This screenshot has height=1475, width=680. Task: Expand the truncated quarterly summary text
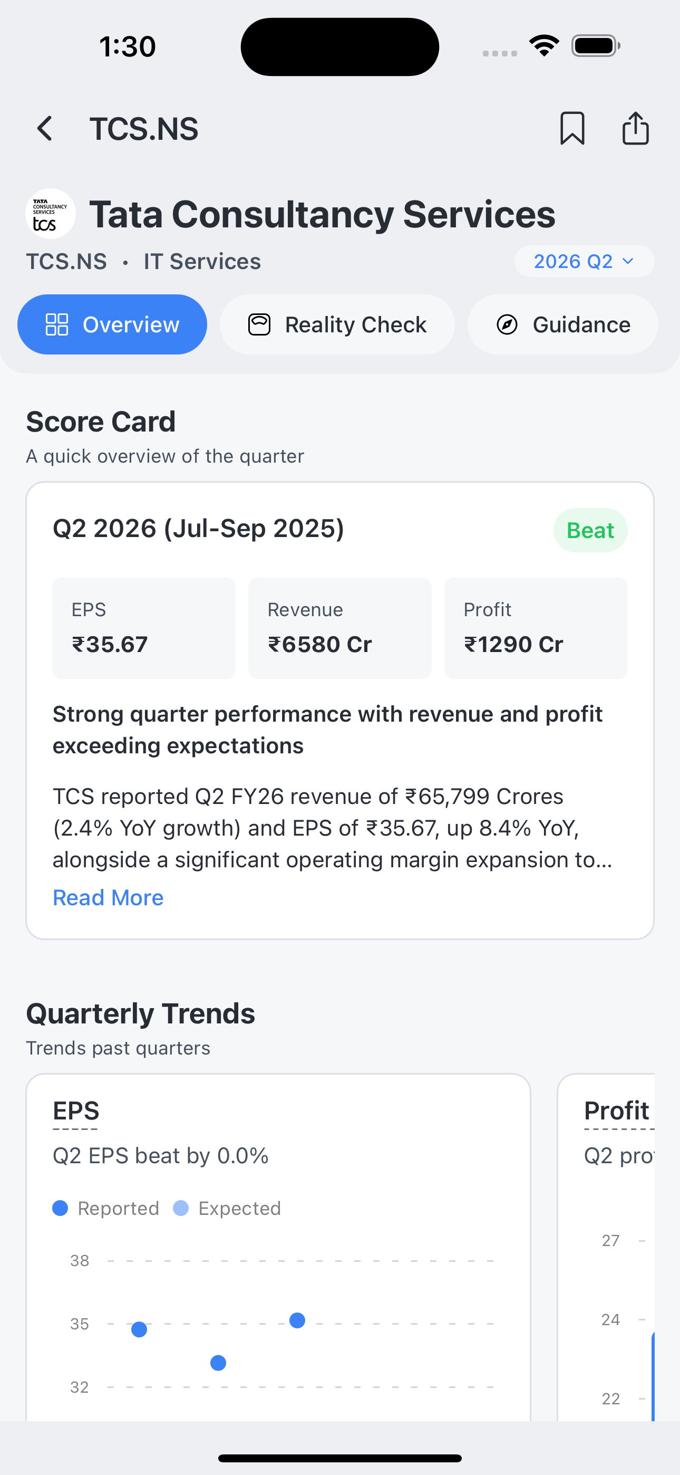(108, 897)
